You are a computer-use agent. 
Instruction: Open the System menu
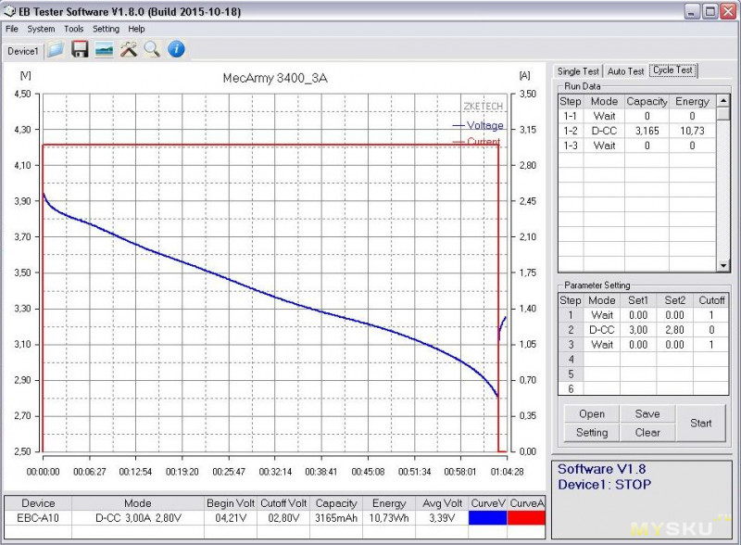point(41,29)
